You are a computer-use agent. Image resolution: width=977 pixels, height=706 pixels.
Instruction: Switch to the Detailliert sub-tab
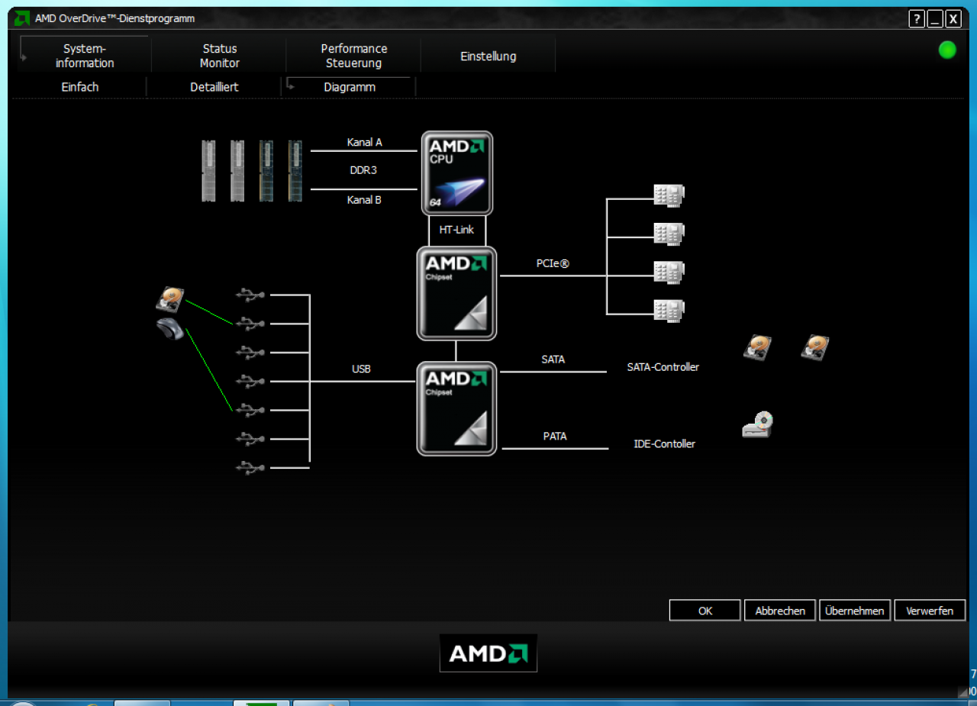(x=214, y=87)
